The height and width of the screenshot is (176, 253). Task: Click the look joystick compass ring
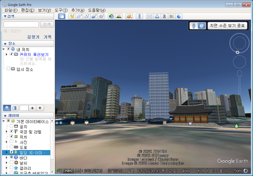(240, 43)
